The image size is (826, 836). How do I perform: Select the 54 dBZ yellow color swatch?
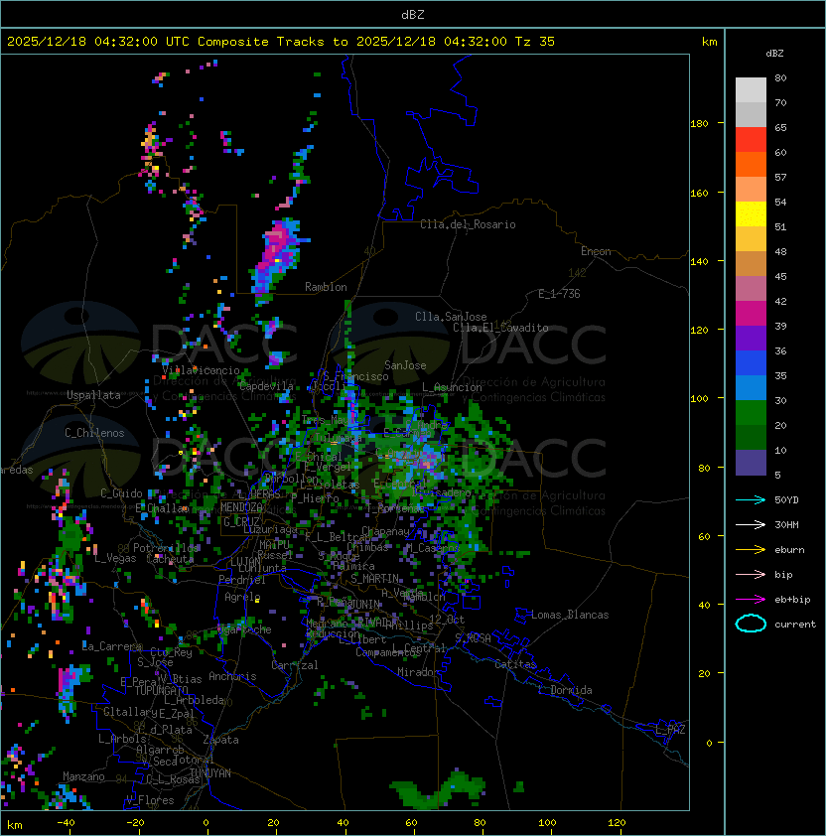pyautogui.click(x=751, y=213)
